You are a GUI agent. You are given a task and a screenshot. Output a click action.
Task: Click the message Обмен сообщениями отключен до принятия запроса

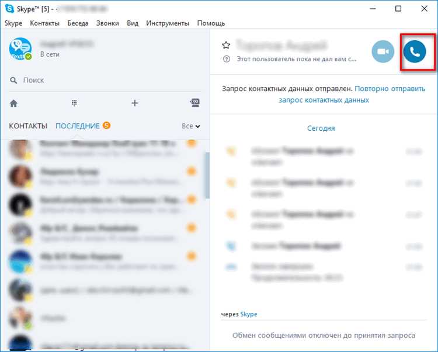pos(324,336)
